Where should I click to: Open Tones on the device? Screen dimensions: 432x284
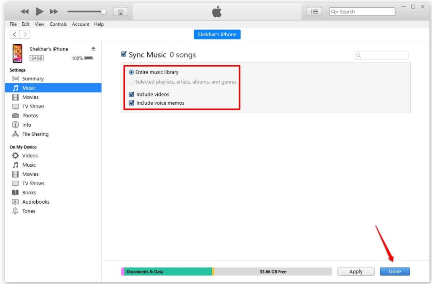click(53, 211)
